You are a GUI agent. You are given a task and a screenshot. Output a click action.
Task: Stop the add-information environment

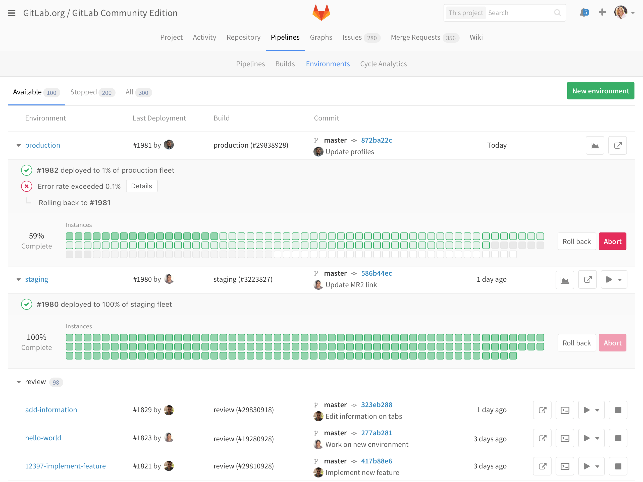click(618, 410)
